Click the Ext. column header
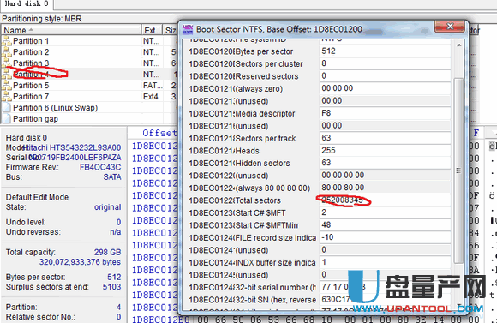 [152, 30]
